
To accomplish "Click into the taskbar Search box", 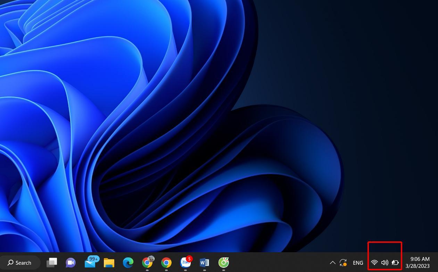I will point(20,263).
